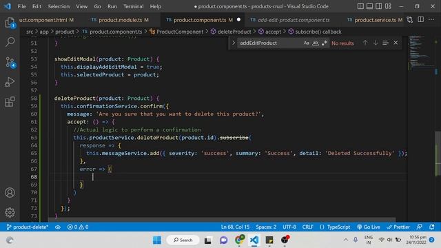441x248 pixels.
Task: Switch to product.service.ts tab
Action: tap(371, 20)
